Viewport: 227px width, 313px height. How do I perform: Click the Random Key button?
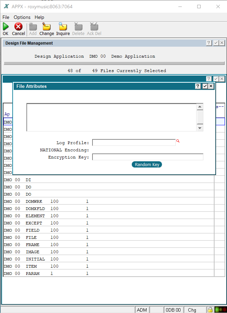pyautogui.click(x=147, y=164)
